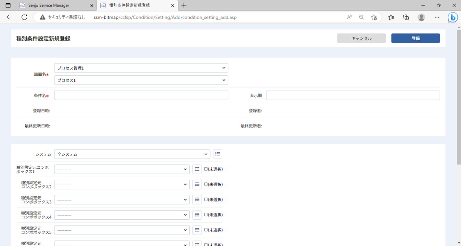The width and height of the screenshot is (461, 246).
Task: Toggle (未選択) checkbox for コンボボックス1
Action: 206,169
